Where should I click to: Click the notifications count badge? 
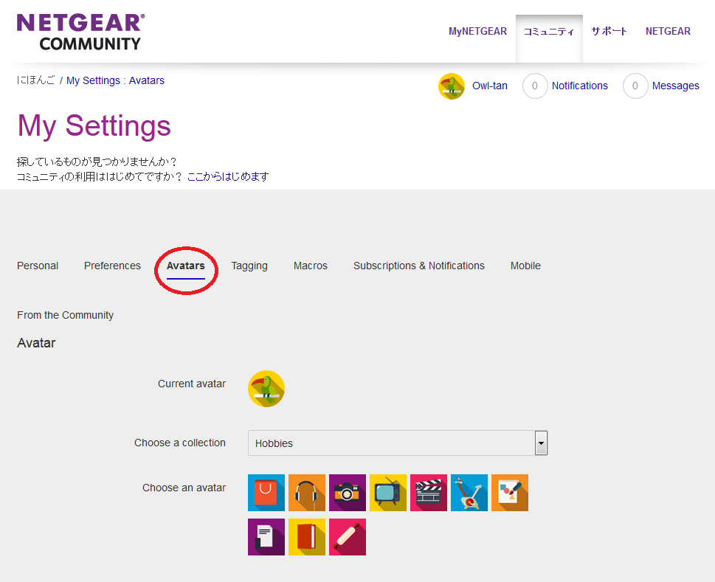click(535, 86)
